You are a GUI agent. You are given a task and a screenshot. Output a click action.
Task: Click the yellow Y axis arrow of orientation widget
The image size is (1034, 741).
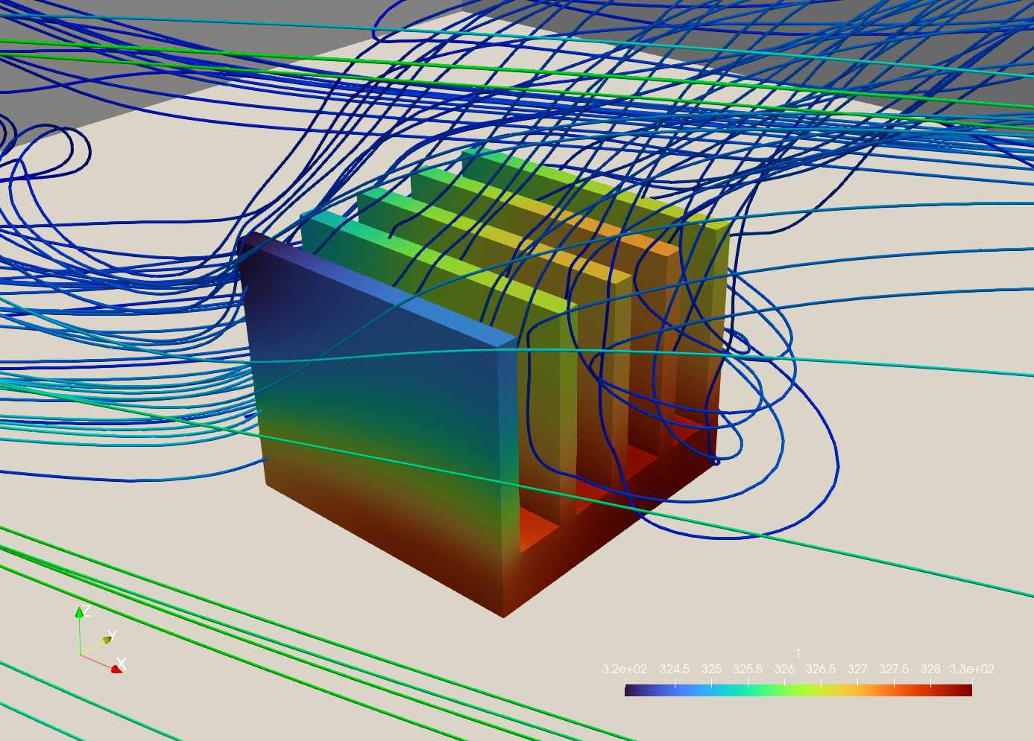(107, 639)
